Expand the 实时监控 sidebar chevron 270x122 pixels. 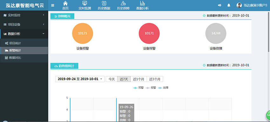[44, 15]
